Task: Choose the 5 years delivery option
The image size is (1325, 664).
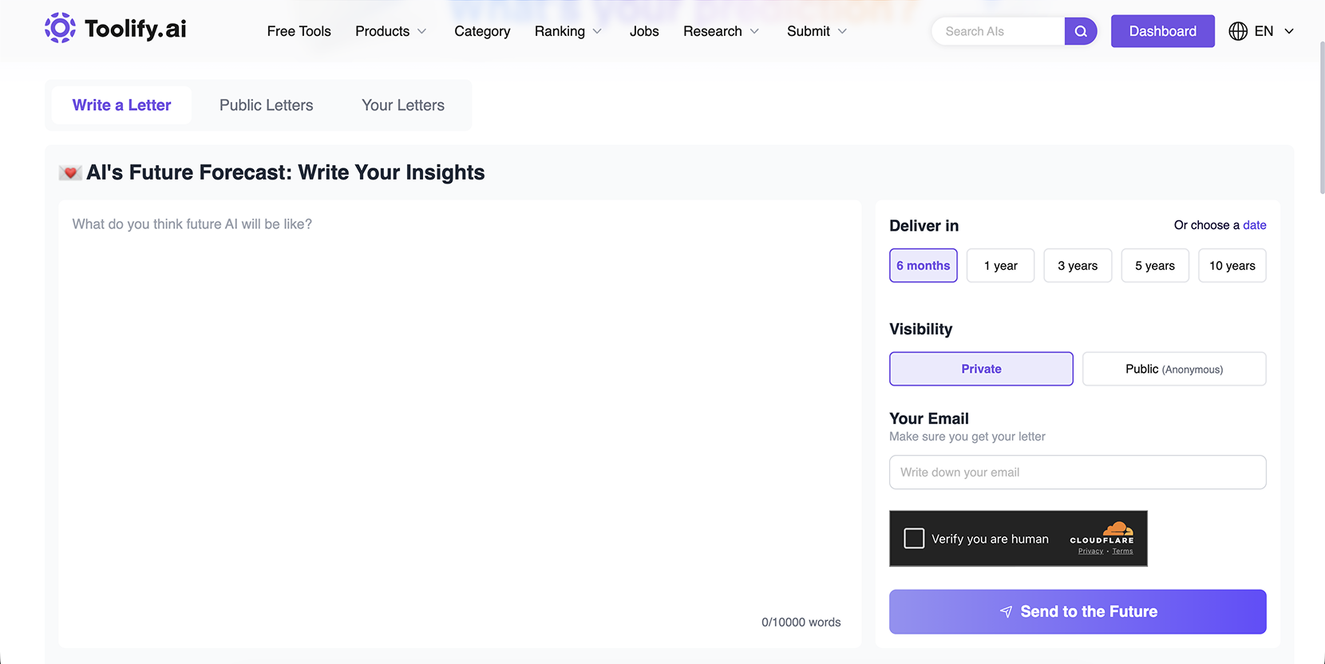Action: pyautogui.click(x=1155, y=266)
